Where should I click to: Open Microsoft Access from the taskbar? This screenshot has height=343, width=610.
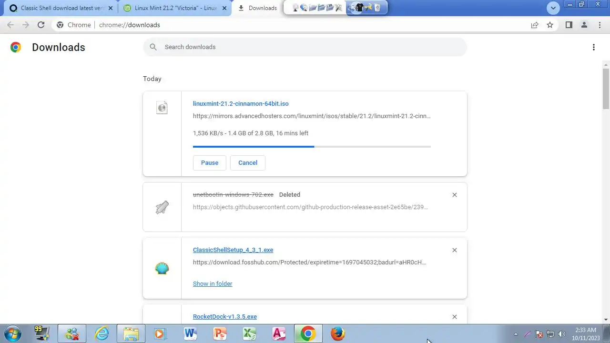coord(279,333)
